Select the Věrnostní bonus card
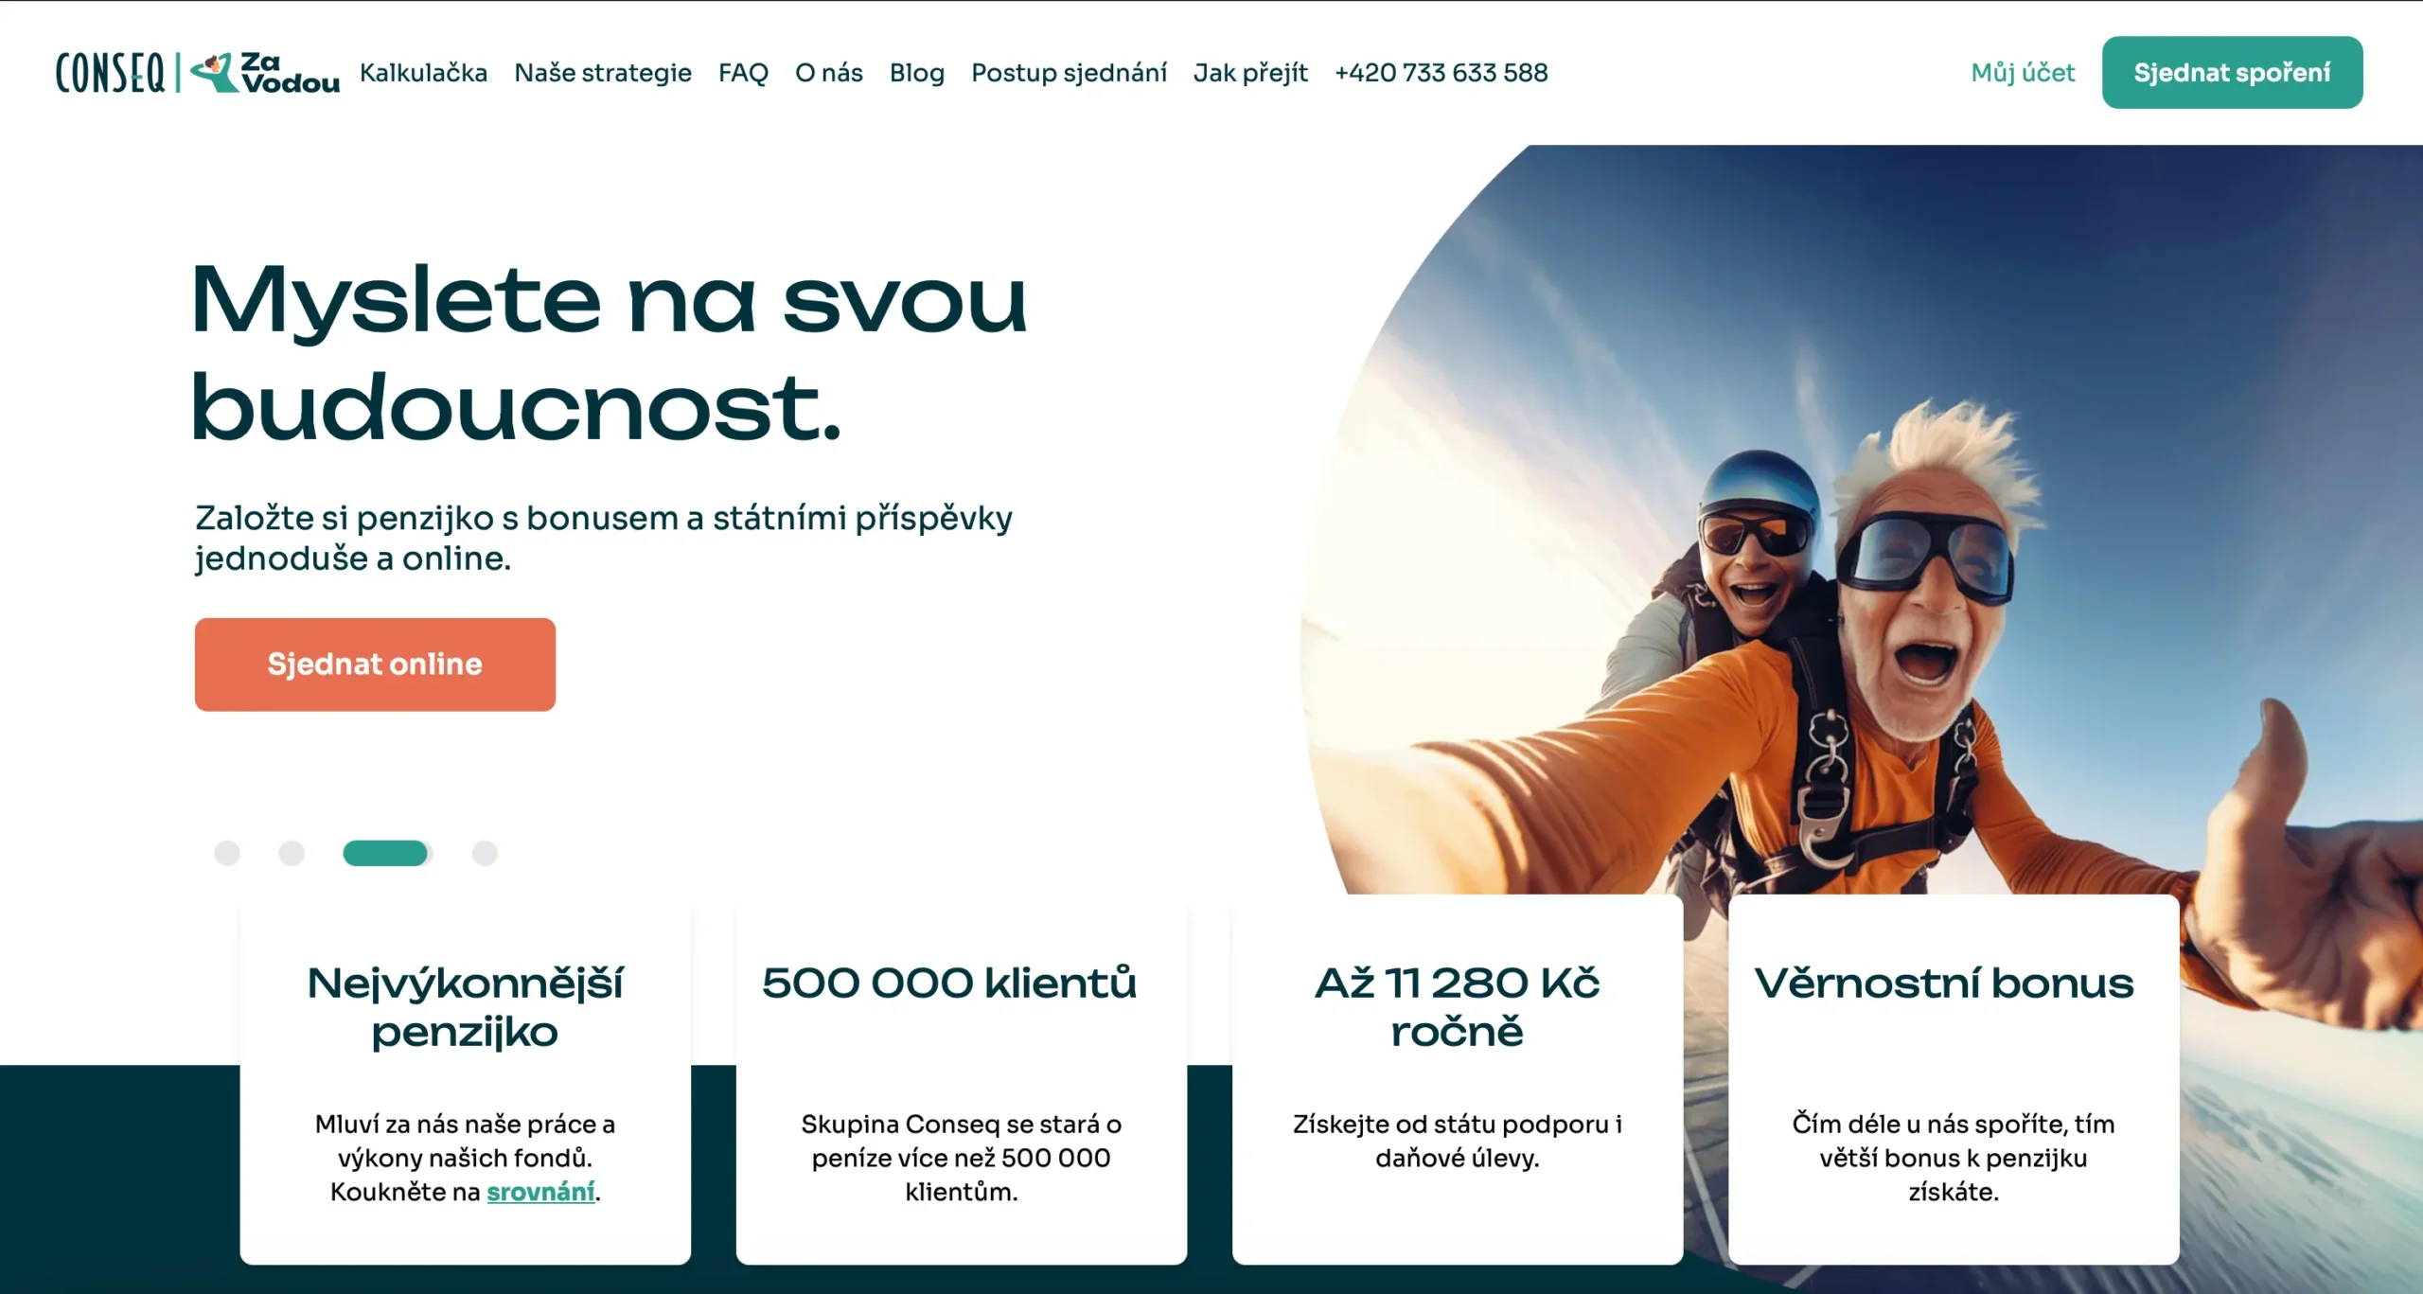The image size is (2423, 1294). pyautogui.click(x=1954, y=1079)
